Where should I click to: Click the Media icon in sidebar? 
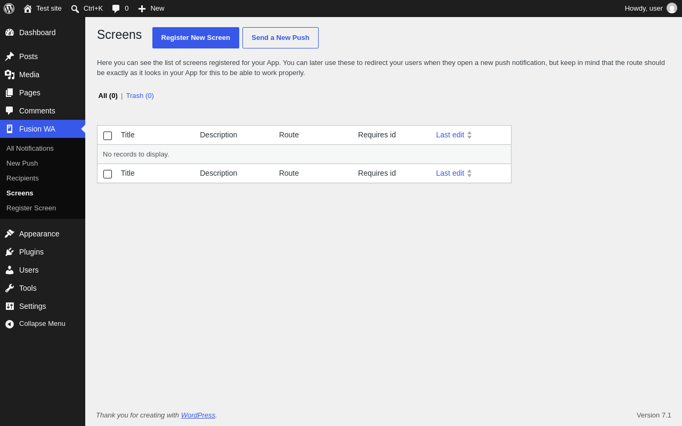(x=10, y=75)
